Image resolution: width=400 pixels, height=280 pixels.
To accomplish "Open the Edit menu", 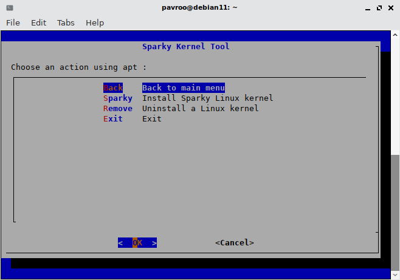I will 38,23.
